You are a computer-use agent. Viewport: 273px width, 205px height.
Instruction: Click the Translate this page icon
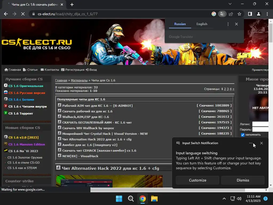[x=222, y=14]
